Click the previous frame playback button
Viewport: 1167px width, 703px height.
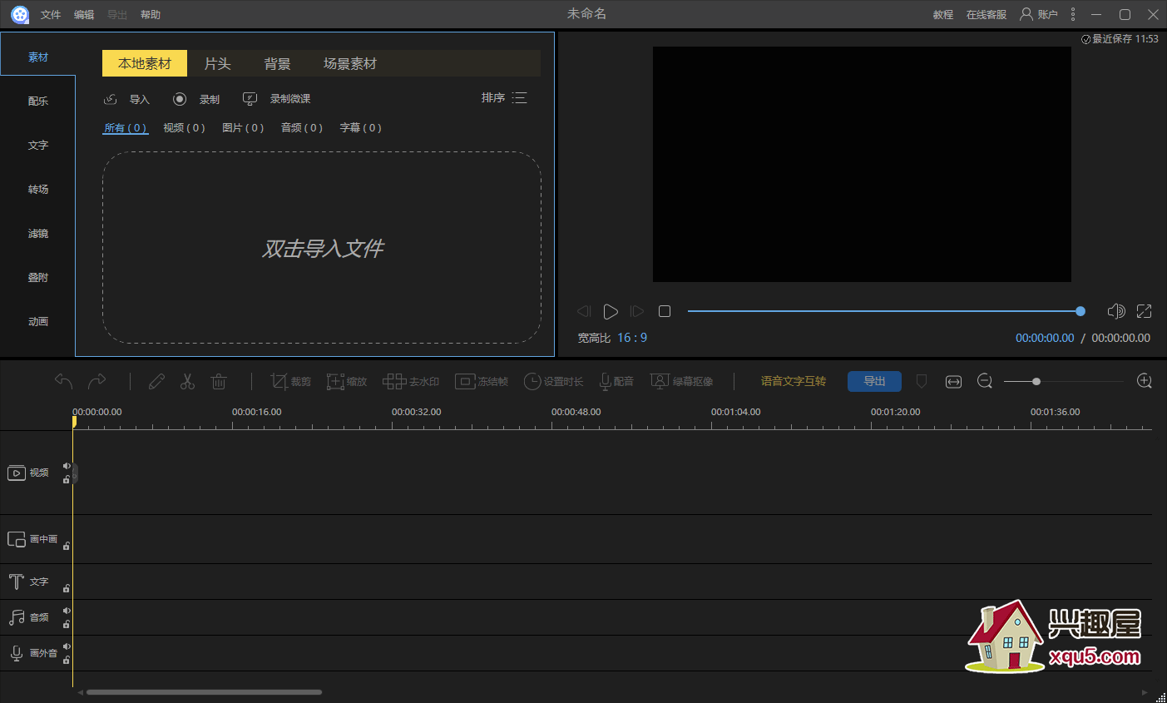point(584,311)
